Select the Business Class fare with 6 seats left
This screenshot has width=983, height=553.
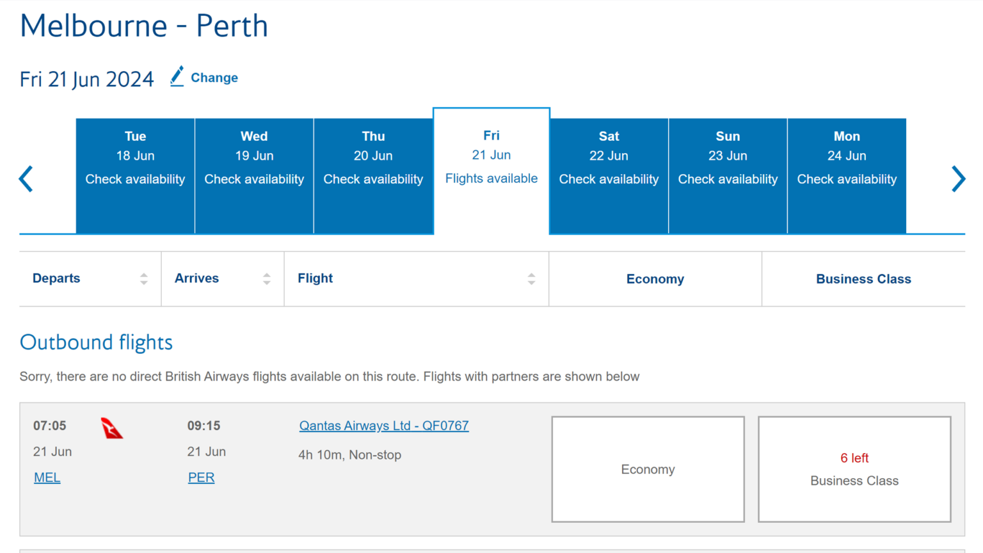854,469
